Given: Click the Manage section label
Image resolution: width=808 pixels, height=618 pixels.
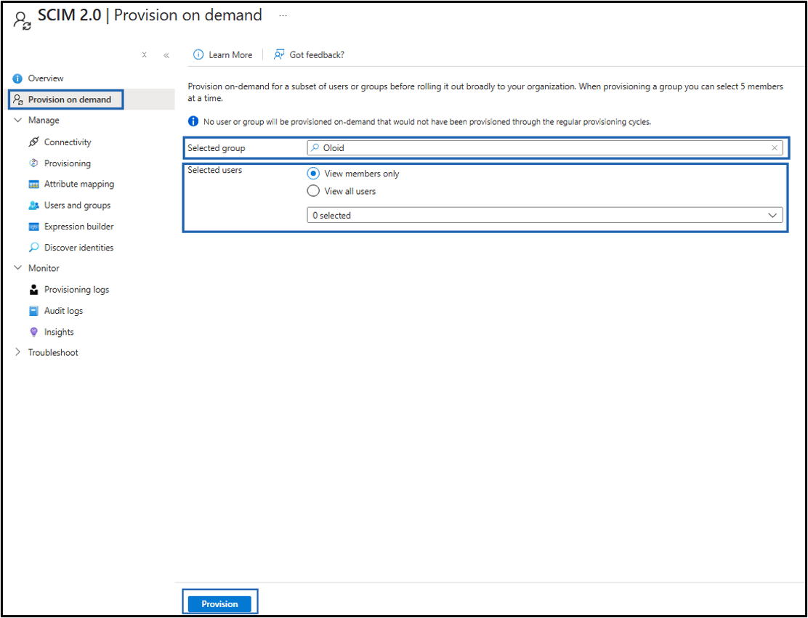Looking at the screenshot, I should [44, 120].
